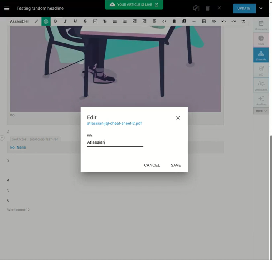Open the SEO sidebar panel
Viewport: 272px width, 260px height.
(261, 70)
